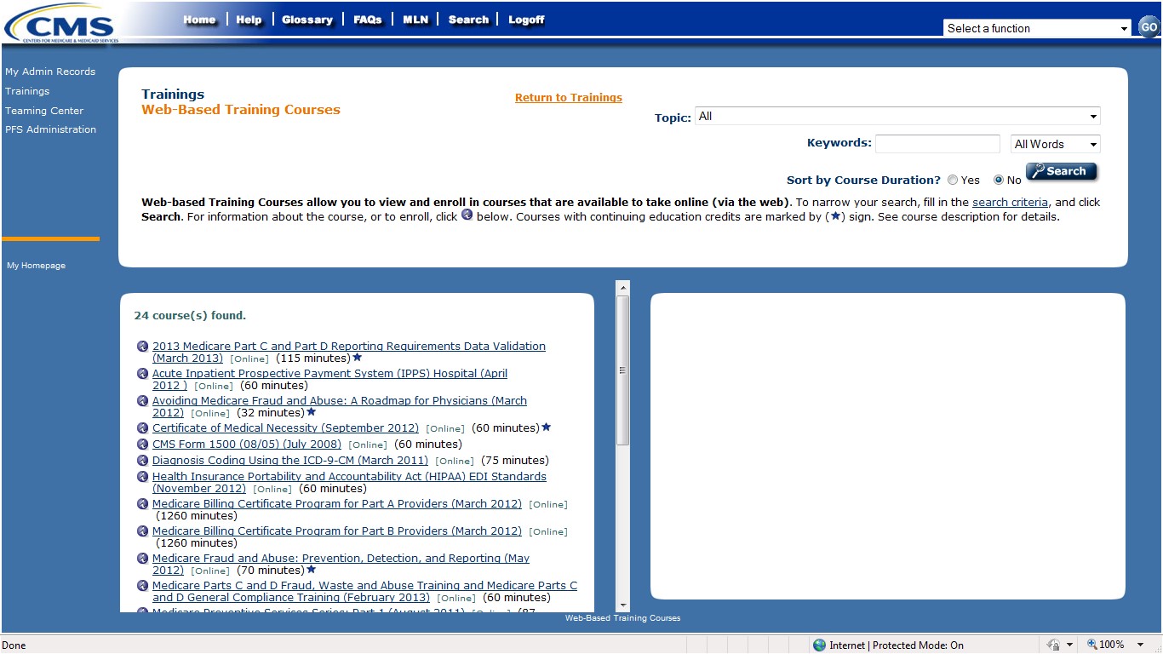1163x654 pixels.
Task: Click info icon for Medicare Fraud and Abuse: Prevention course
Action: [x=142, y=559]
